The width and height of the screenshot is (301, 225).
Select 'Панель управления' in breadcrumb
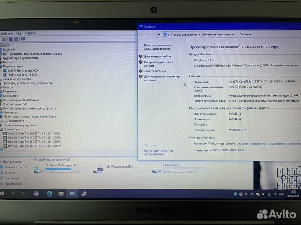pyautogui.click(x=184, y=35)
